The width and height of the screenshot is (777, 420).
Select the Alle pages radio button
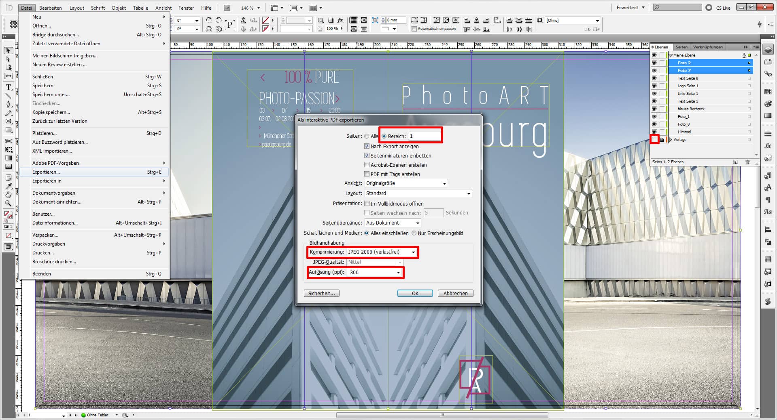[x=367, y=136]
